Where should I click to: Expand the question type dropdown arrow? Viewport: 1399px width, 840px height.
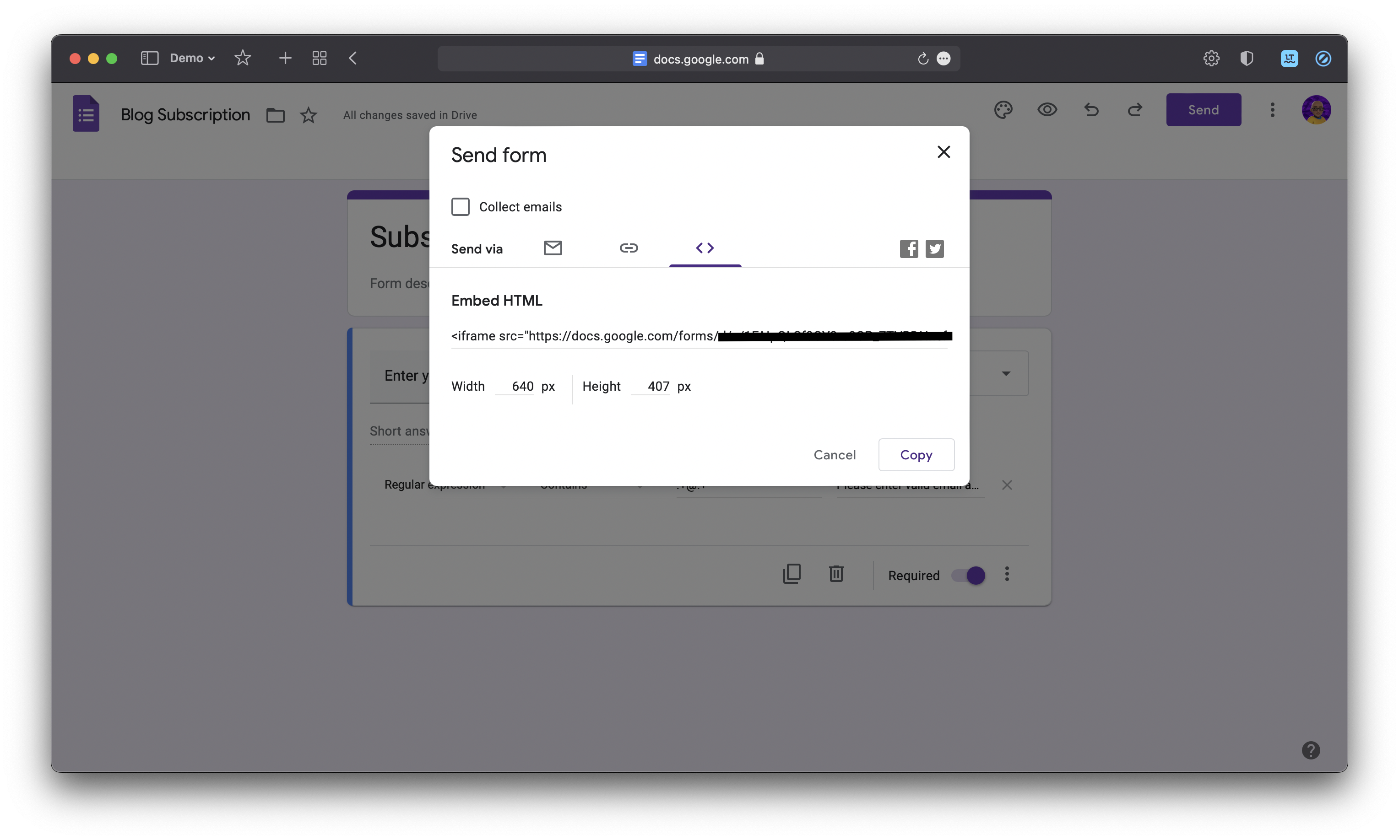click(x=1005, y=374)
